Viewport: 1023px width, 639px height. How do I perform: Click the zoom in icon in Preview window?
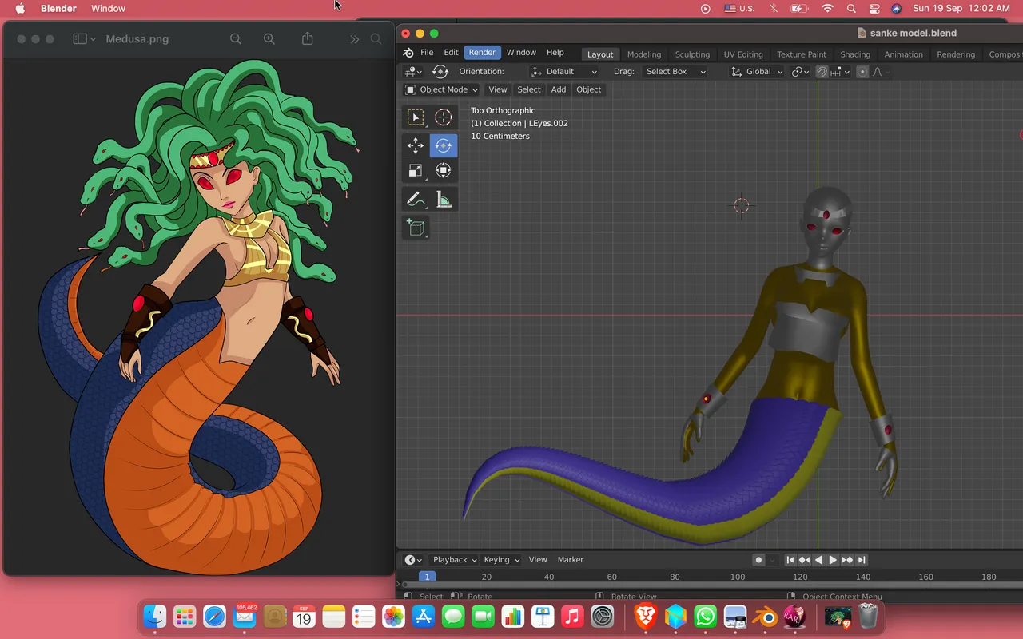tap(269, 39)
